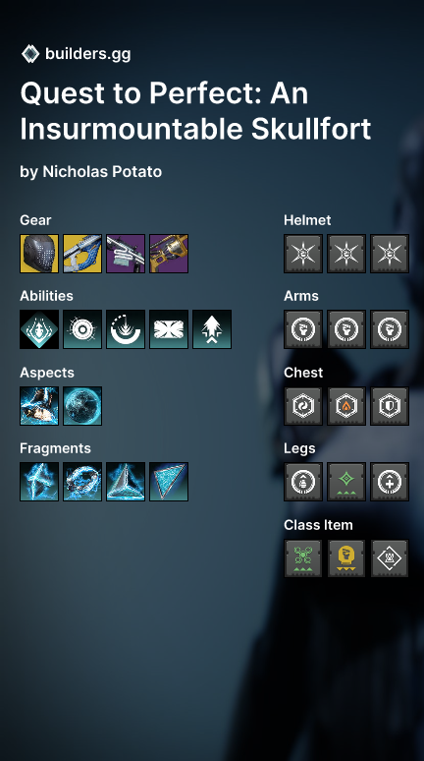424x761 pixels.
Task: Select the first aspect with lightning fist
Action: [x=39, y=406]
